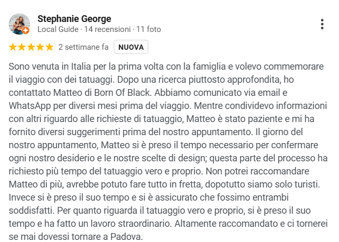The width and height of the screenshot is (339, 242).
Task: Open the Stephanie George reviewer name link
Action: coord(74,19)
